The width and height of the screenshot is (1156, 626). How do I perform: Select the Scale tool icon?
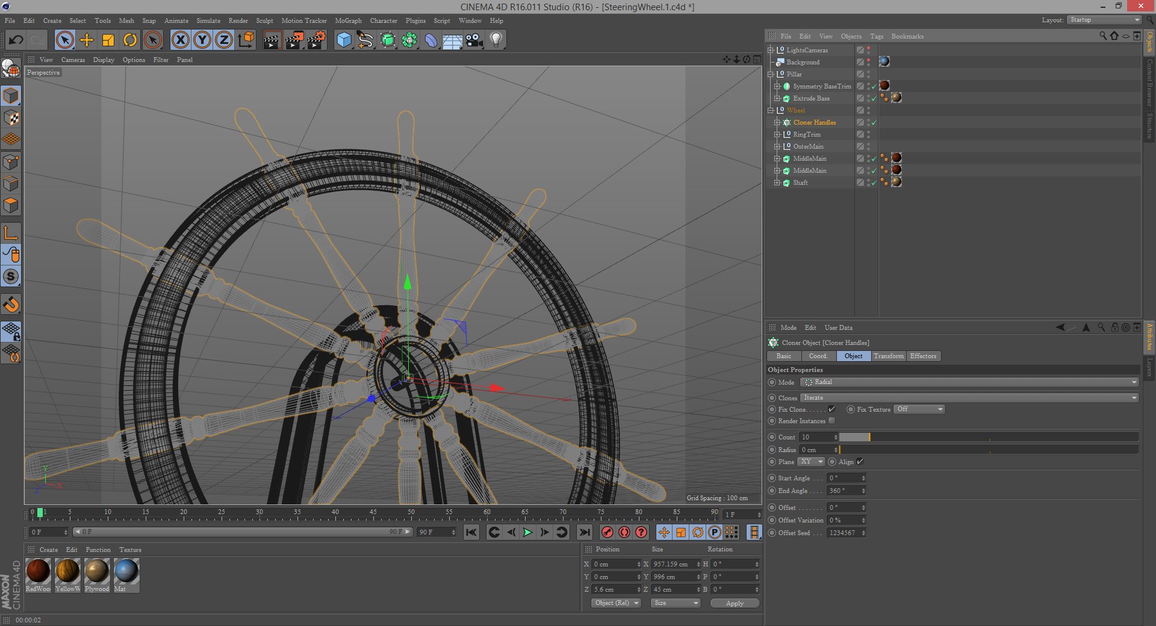pyautogui.click(x=108, y=40)
